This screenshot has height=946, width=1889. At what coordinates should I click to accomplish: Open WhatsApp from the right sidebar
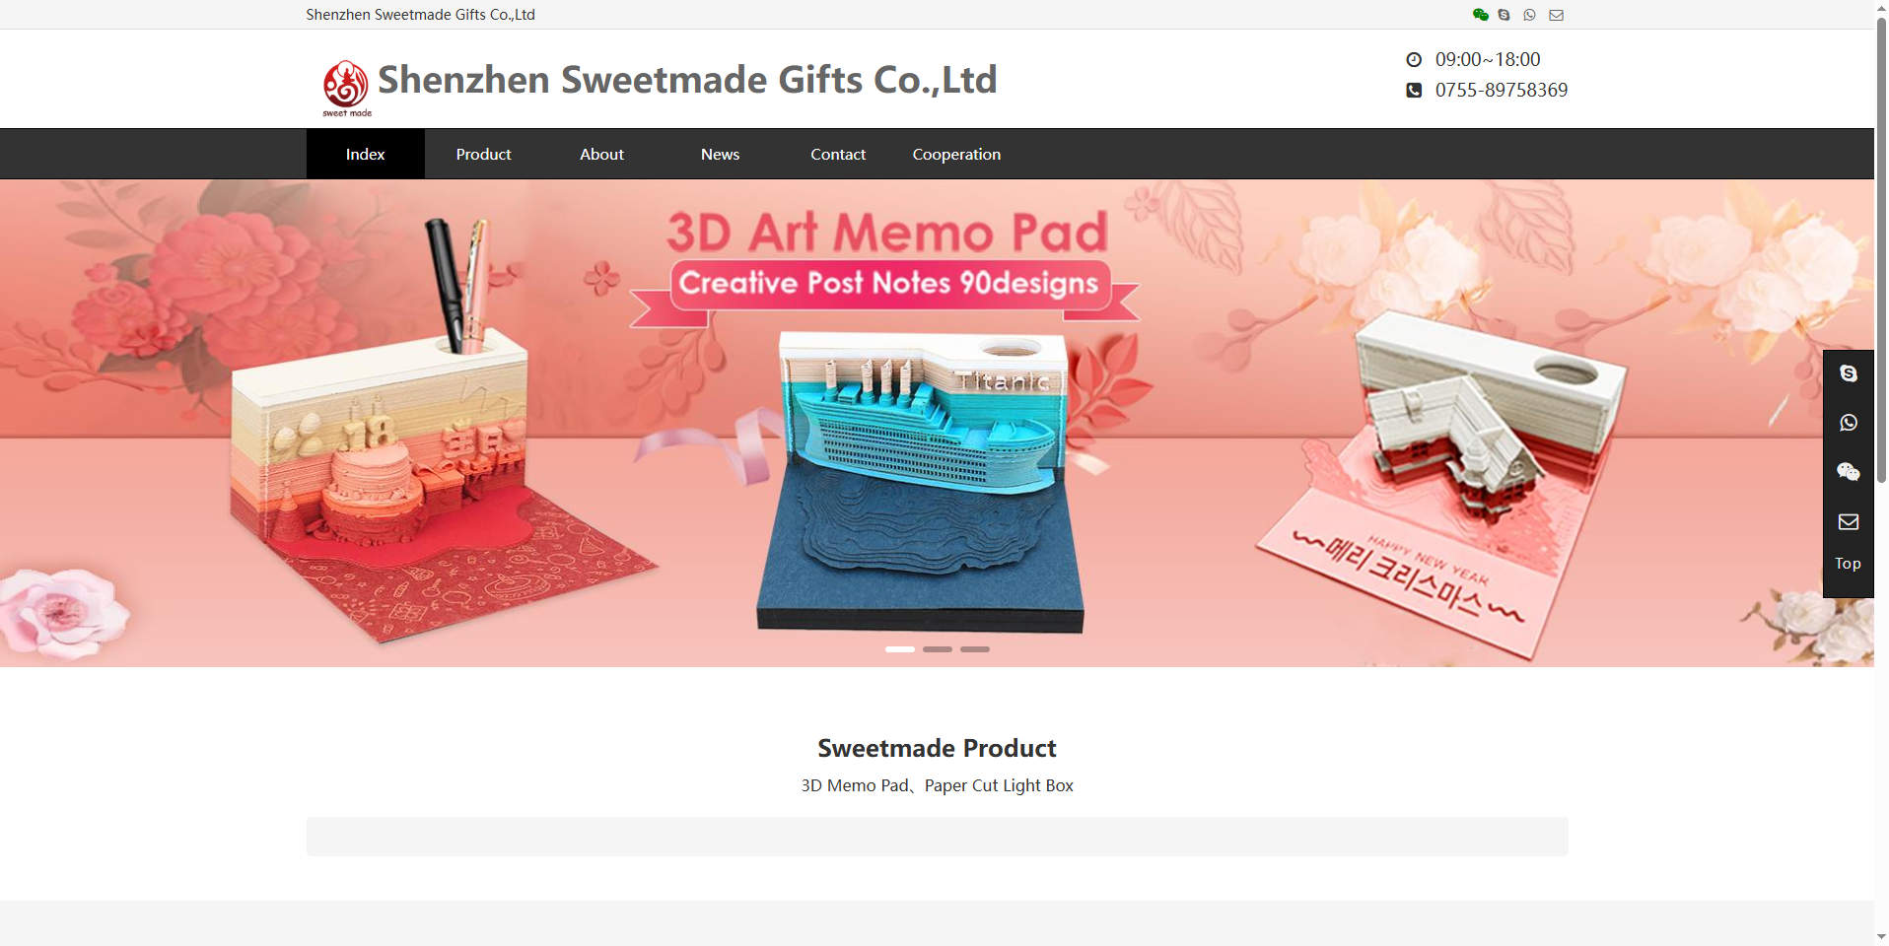[1849, 423]
